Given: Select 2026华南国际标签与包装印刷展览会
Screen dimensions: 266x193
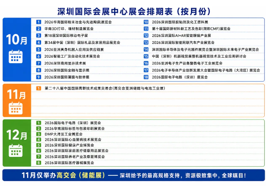Looking at the screenshot, I should click(75, 129).
